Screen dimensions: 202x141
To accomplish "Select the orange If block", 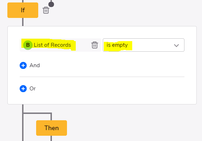I will [x=23, y=10].
